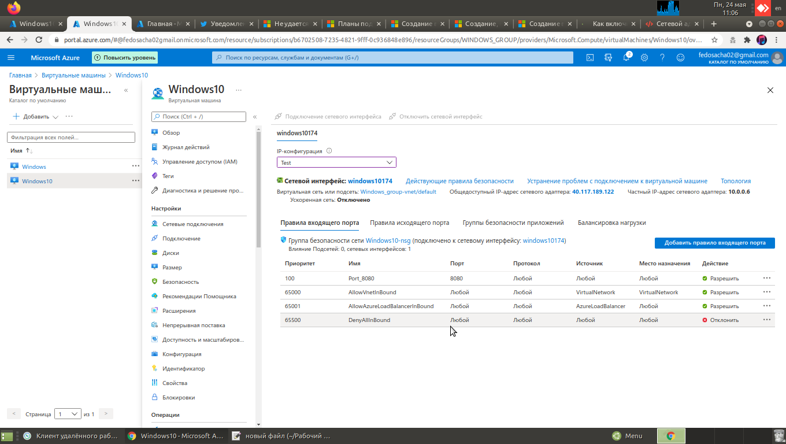Focus the Azure global search box
The image size is (786, 444).
[393, 58]
